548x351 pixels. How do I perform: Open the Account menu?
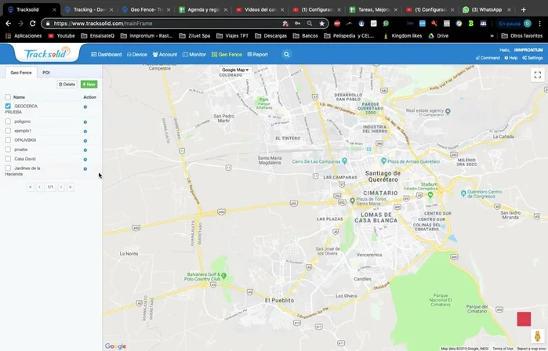(165, 55)
